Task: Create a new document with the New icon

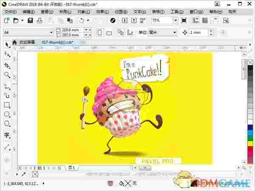Action: point(7,20)
